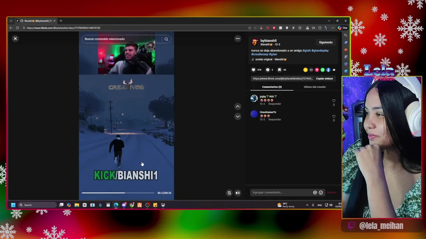Open the Edge sidebar shopping tag icon
This screenshot has width=426, height=239.
click(x=346, y=42)
